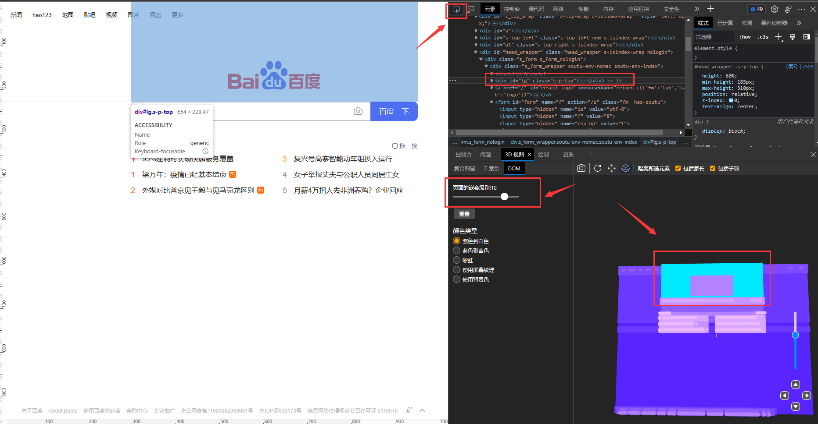This screenshot has width=818, height=424.
Task: Toggle the isolate layers cube icon
Action: click(x=626, y=168)
